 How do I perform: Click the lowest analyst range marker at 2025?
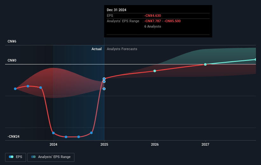tap(104, 89)
